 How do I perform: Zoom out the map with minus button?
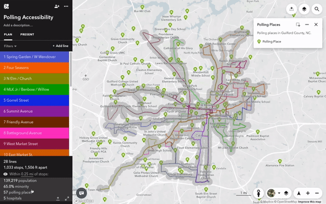(x=317, y=193)
